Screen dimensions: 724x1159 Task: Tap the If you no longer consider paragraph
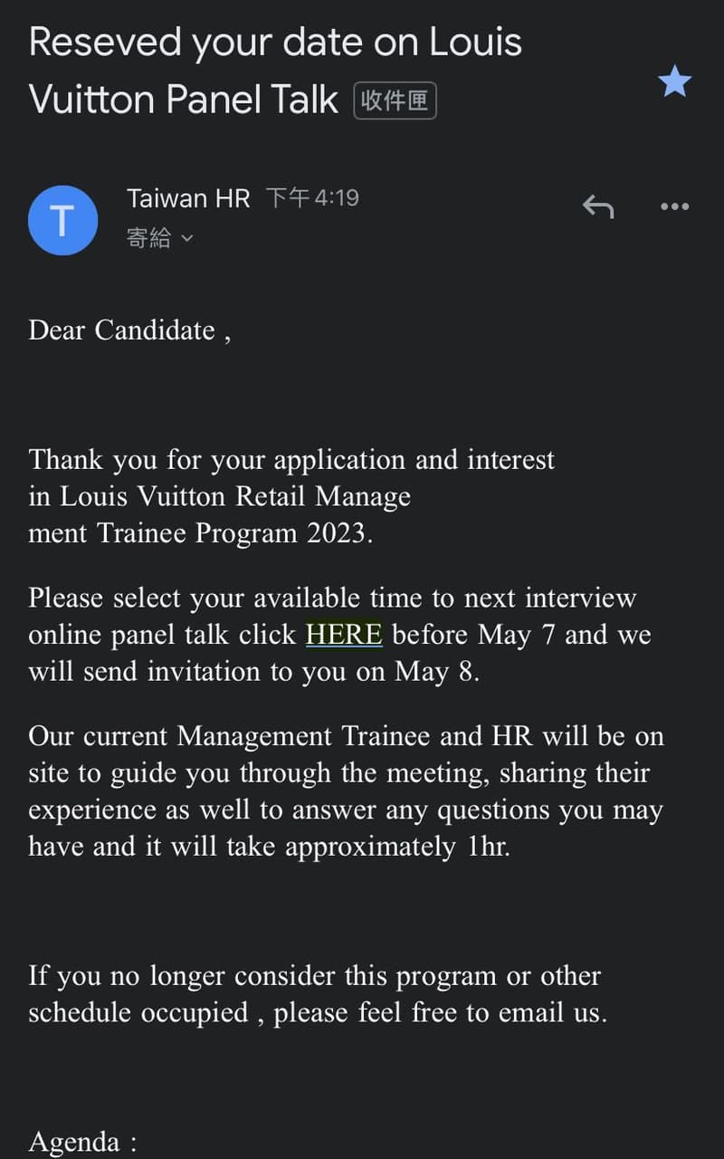(x=318, y=994)
